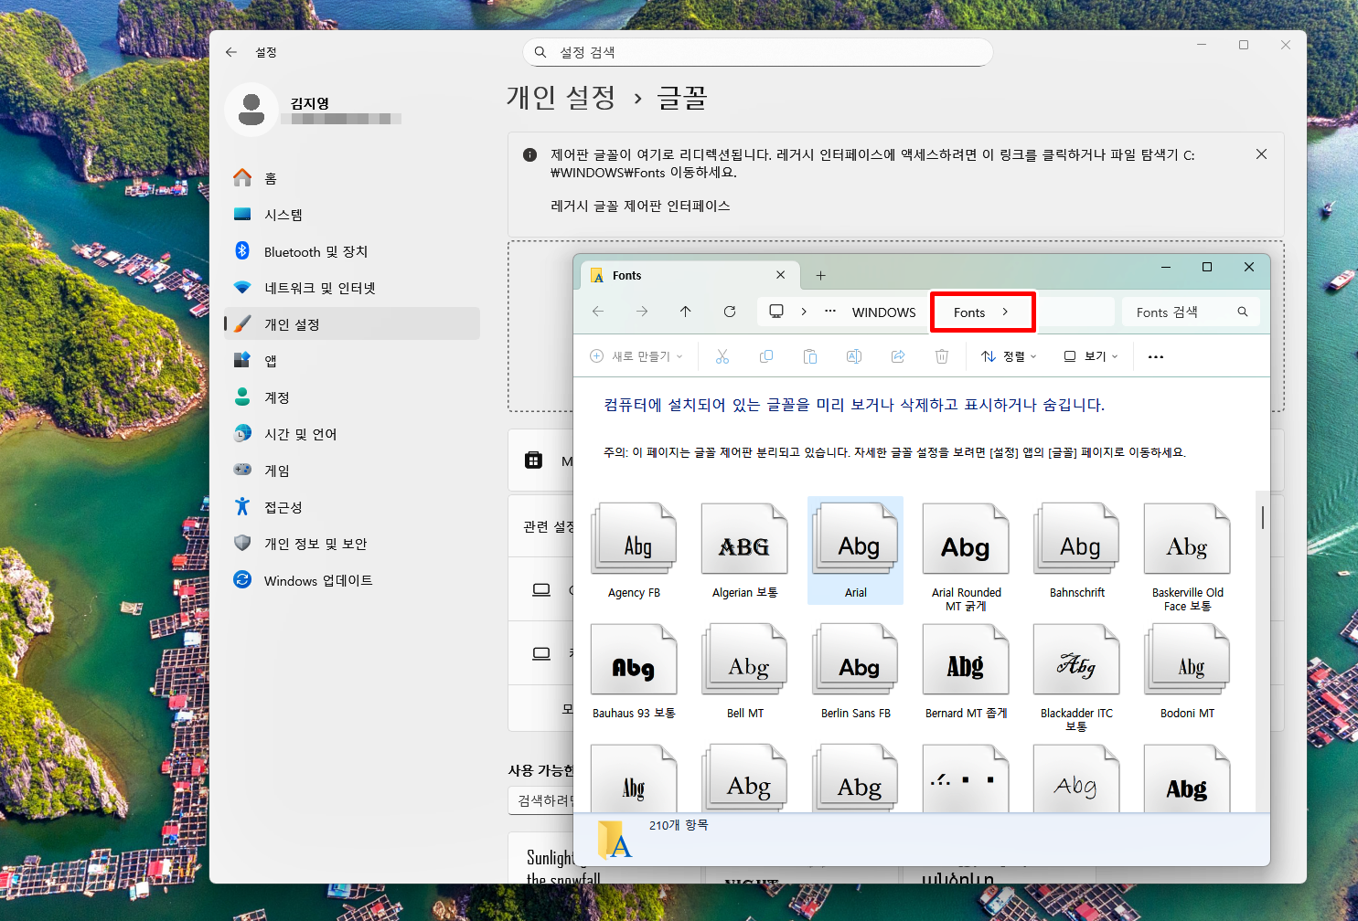Screen dimensions: 1358x921
Task: Open 접근성 settings category
Action: [x=352, y=507]
